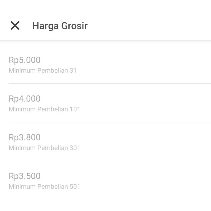Select the Rp3.500 wholesale price

pos(25,176)
